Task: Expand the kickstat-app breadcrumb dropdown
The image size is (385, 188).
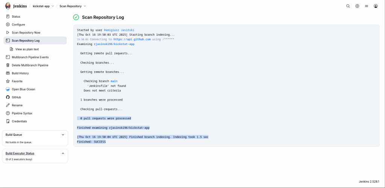Action: [53, 6]
